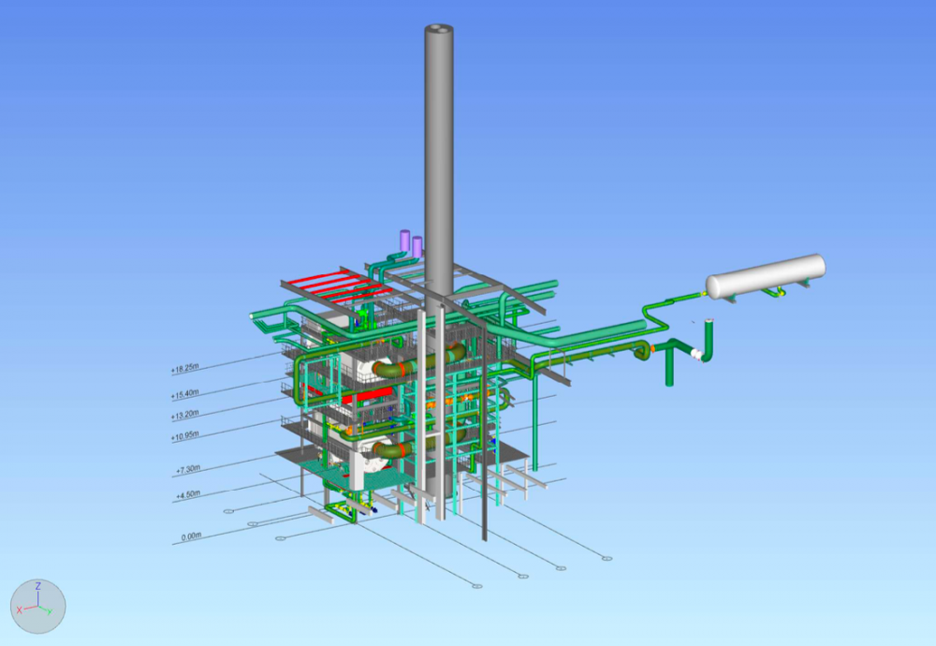
Task: Select the +13.20m level marker
Action: click(185, 415)
